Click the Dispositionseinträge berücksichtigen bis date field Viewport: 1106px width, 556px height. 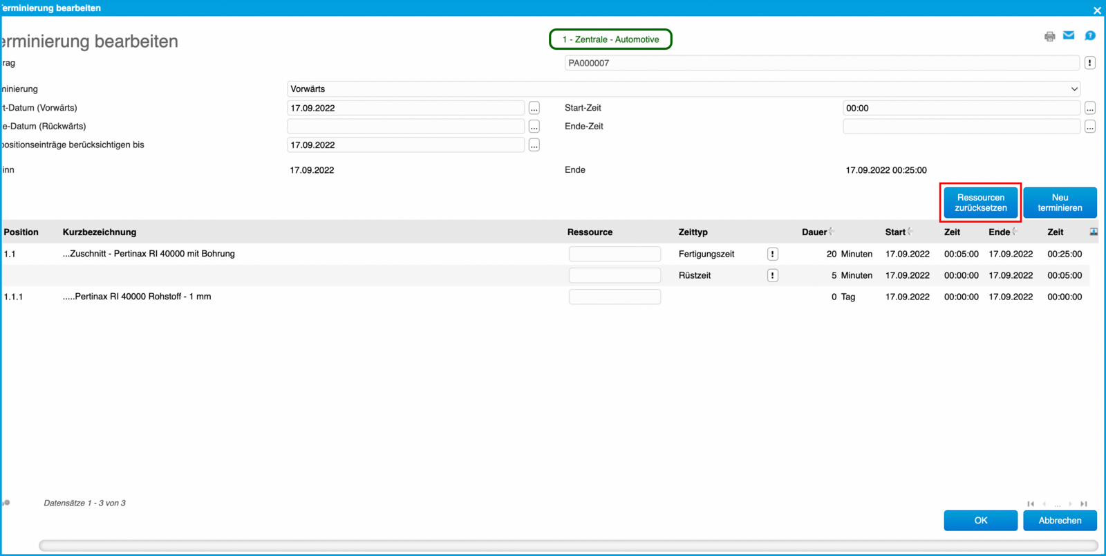click(406, 145)
